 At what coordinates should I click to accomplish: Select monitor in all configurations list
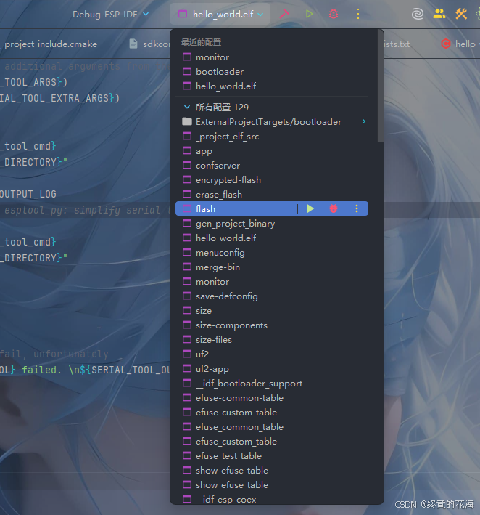272,282
